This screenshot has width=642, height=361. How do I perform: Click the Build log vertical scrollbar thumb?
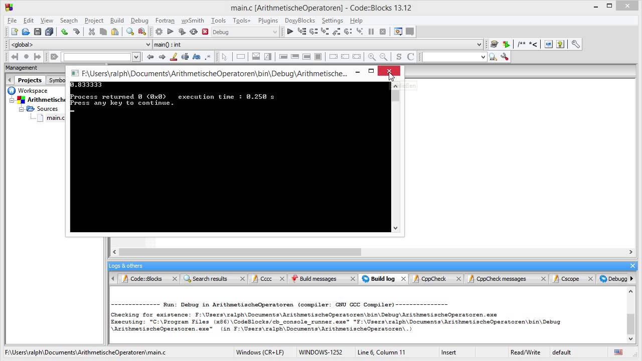tap(631, 323)
